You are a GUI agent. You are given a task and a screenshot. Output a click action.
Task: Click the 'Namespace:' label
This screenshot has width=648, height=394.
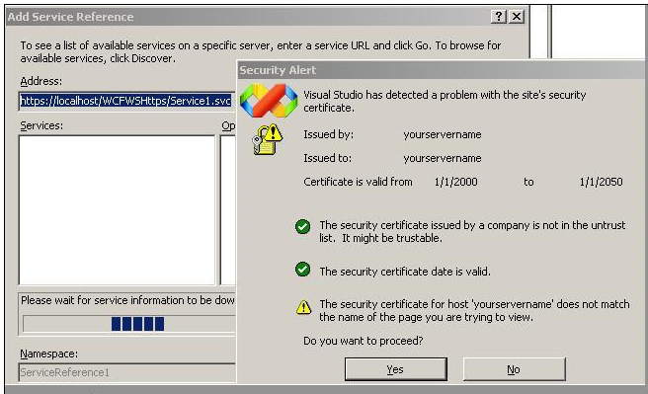pyautogui.click(x=48, y=354)
